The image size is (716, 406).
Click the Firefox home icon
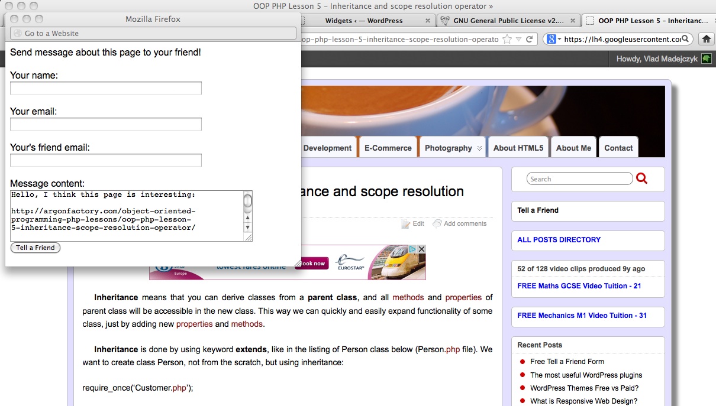point(705,39)
